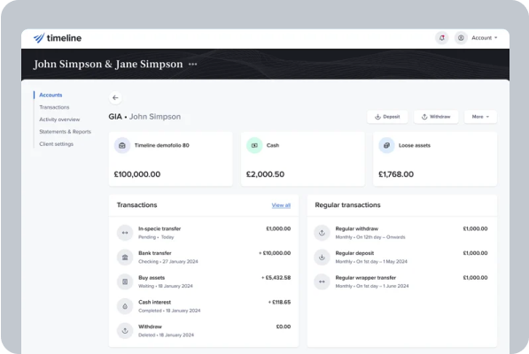Click the Timeline demofolio 80 portfolio icon
The image size is (529, 354).
pos(122,145)
